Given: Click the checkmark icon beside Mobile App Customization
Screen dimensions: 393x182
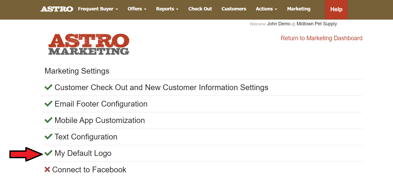Looking at the screenshot, I should pyautogui.click(x=48, y=120).
